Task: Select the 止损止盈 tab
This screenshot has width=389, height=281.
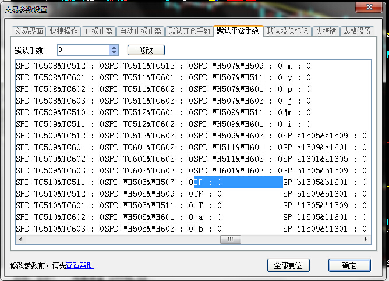Action: tap(98, 31)
